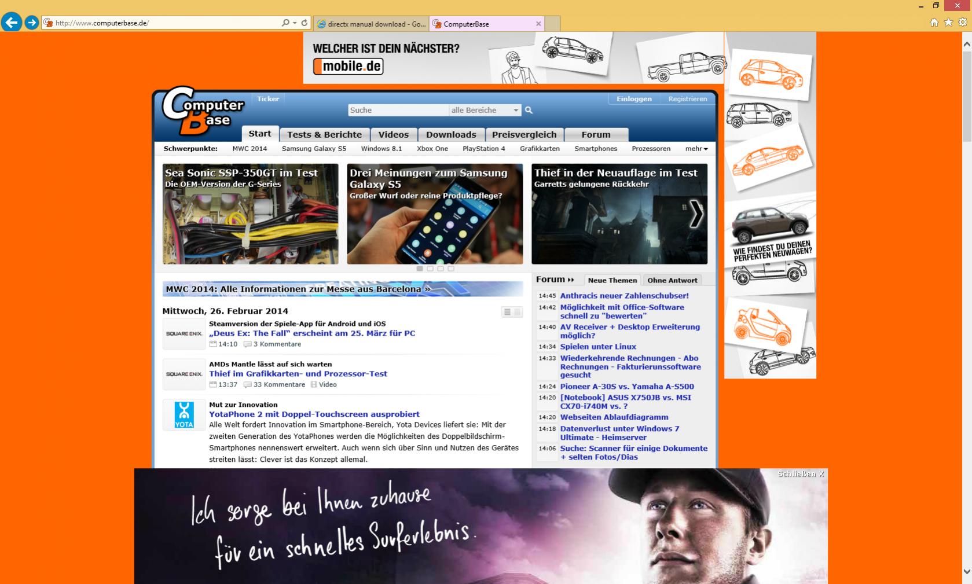Click the address bar search magnifier icon
Screen dimensions: 972x584
(285, 23)
